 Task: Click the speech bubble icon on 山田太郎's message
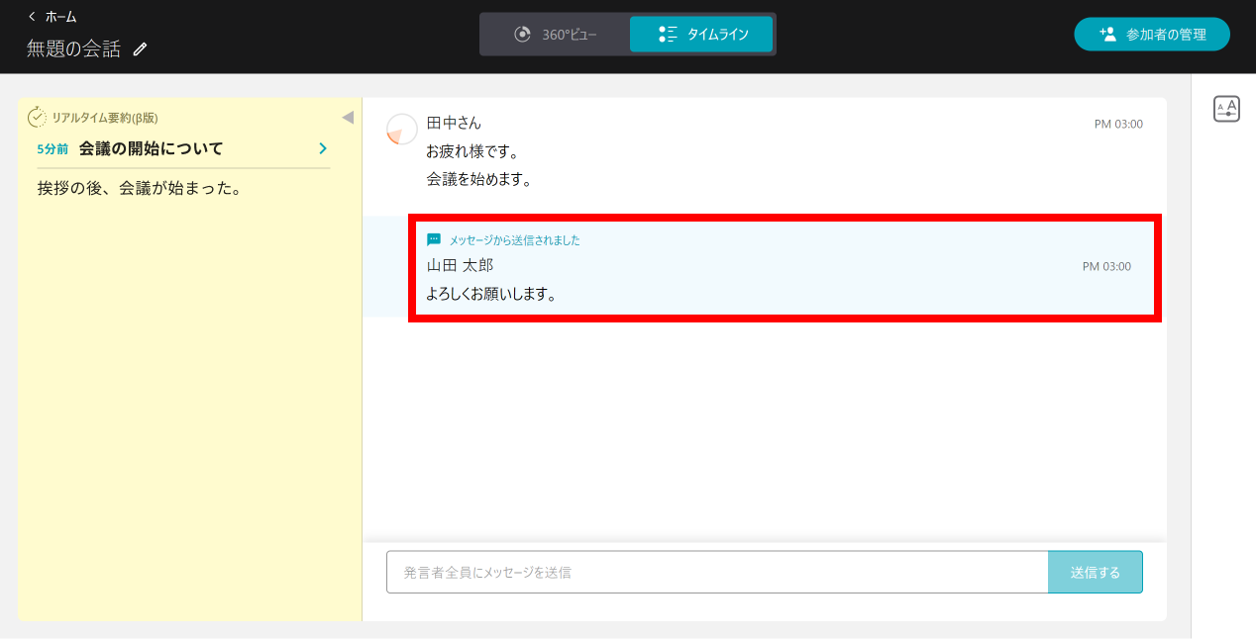coord(433,239)
